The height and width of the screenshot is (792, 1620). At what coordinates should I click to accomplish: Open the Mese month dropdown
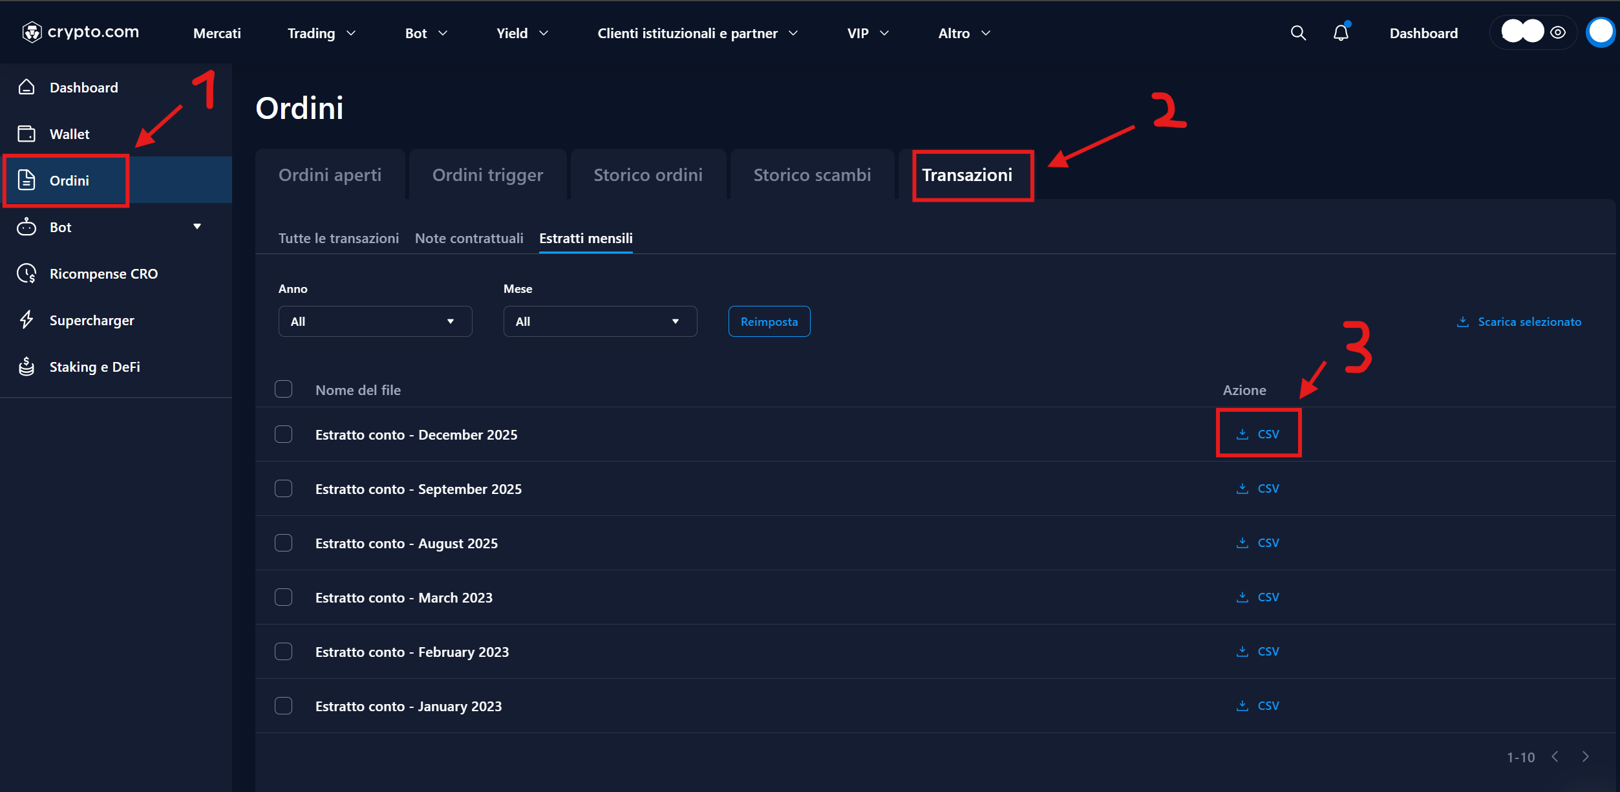[x=600, y=321]
